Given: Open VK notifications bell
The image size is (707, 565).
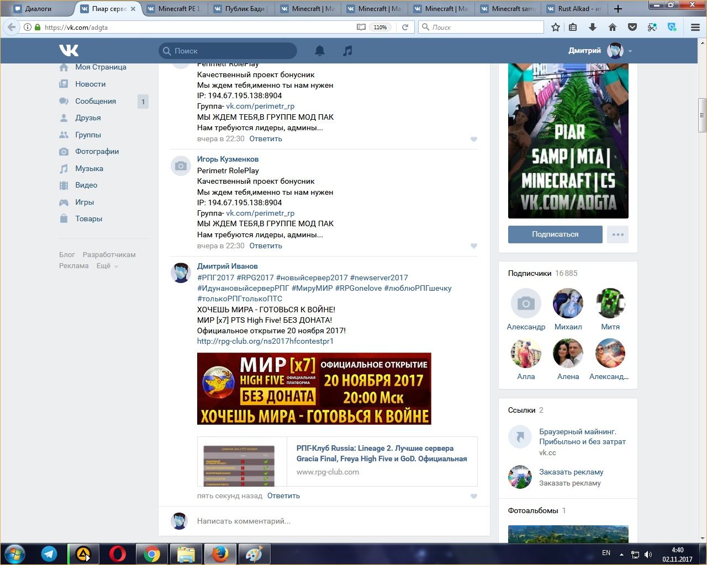Looking at the screenshot, I should [x=320, y=51].
